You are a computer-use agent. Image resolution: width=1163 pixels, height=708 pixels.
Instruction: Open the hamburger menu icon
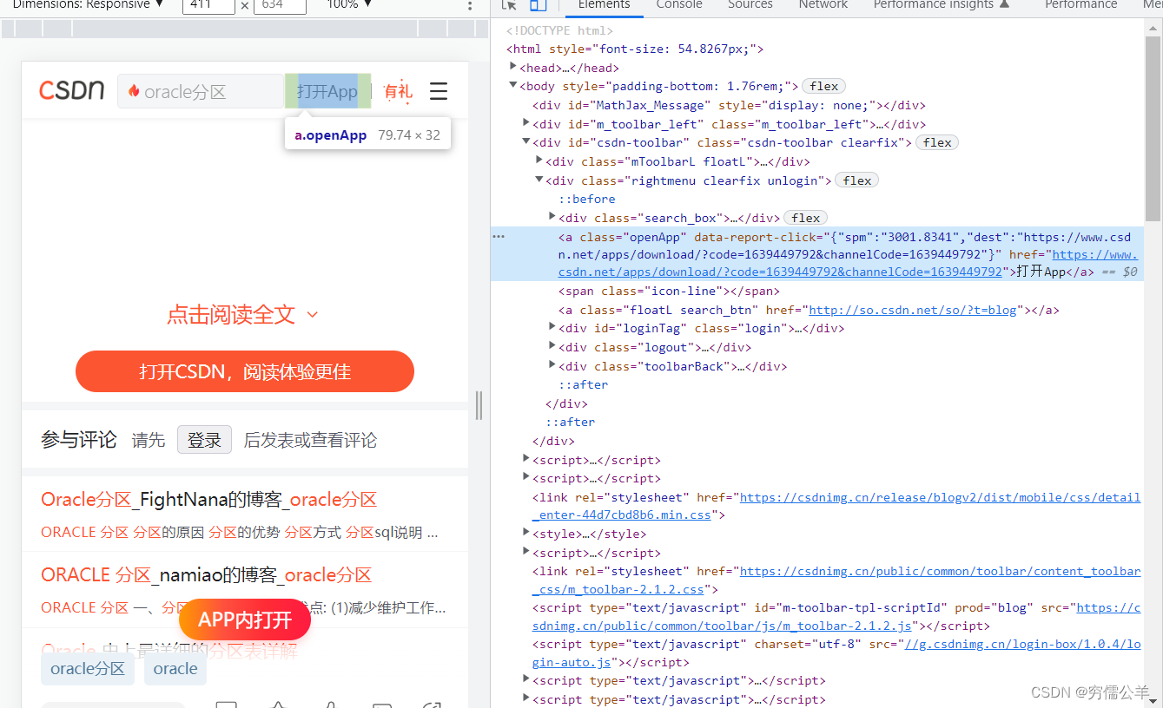pos(439,91)
